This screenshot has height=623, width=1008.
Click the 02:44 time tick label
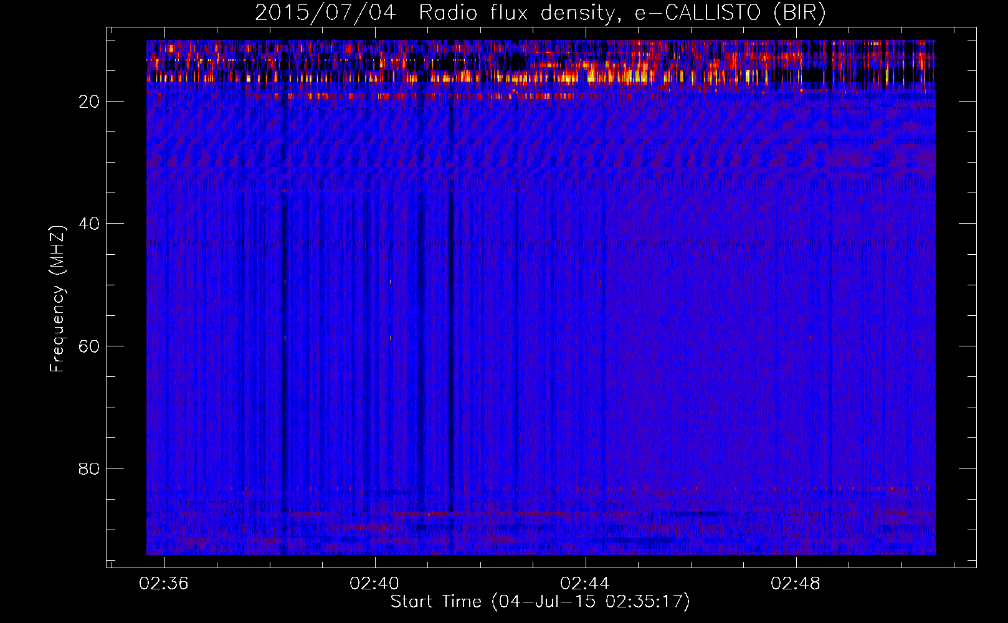pos(585,584)
